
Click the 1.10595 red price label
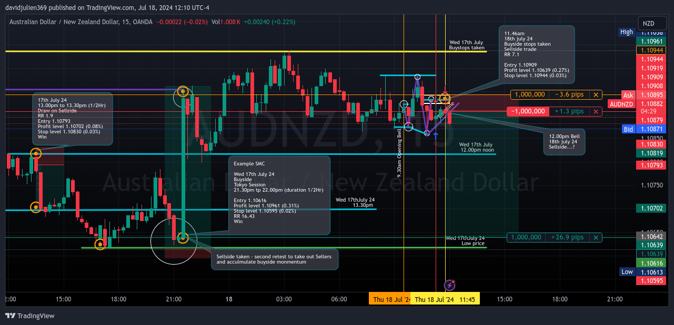pos(652,281)
